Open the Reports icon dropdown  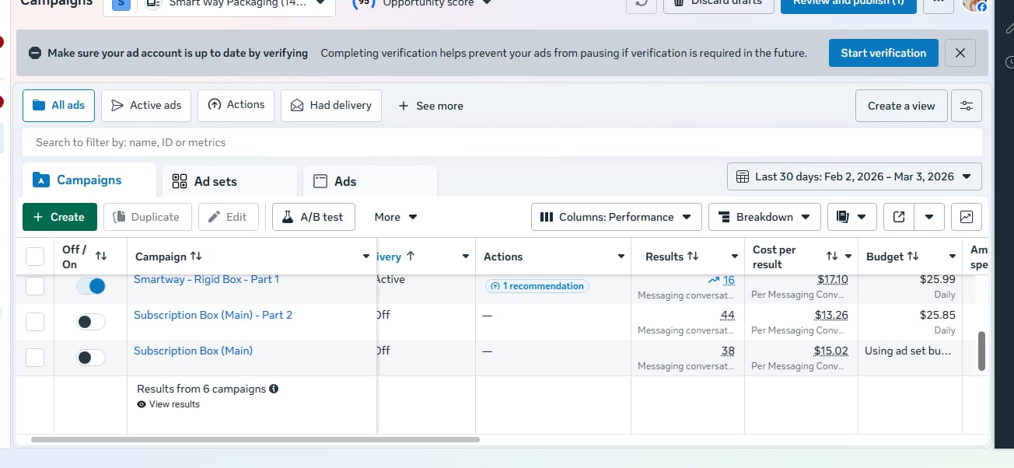pyautogui.click(x=851, y=217)
